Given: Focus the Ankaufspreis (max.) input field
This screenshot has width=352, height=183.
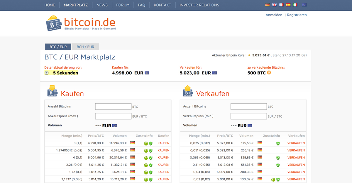Looking at the screenshot, I should (x=113, y=116).
